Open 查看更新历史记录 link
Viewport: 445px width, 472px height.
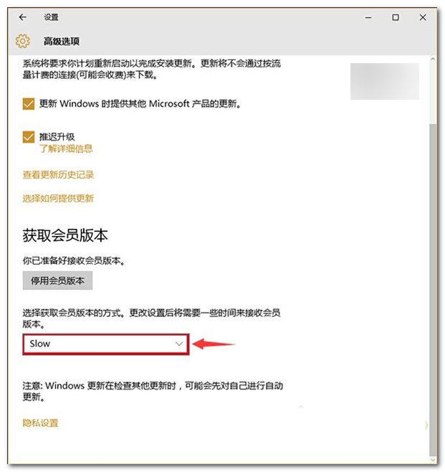click(x=58, y=174)
